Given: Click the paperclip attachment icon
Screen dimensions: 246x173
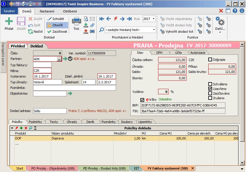Looking at the screenshot, I should (92, 25).
